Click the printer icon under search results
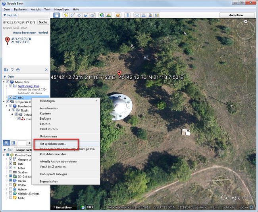Image resolution: width=258 pixels, height=212 pixels. (x=18, y=70)
